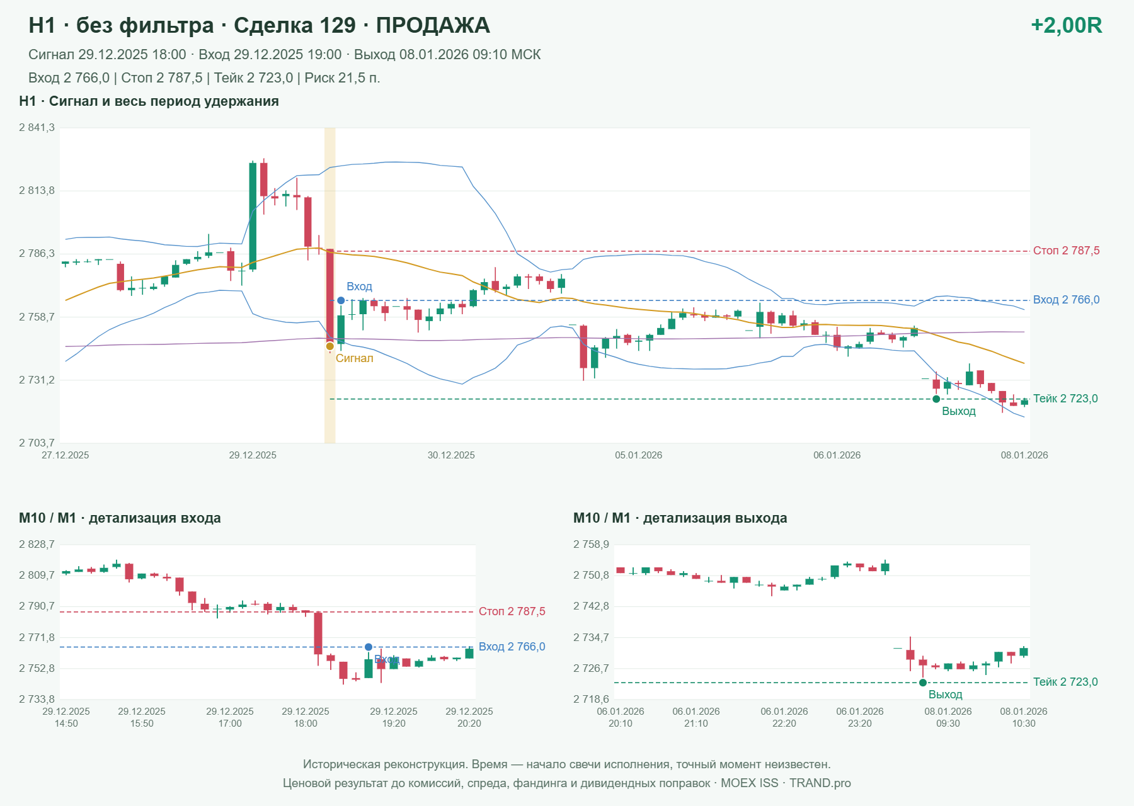Click the 'Выход' label in выхода detail chart
The image size is (1134, 806).
[x=946, y=695]
